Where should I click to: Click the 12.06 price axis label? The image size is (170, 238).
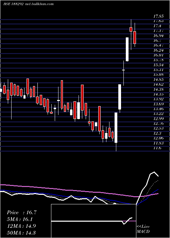(x=158, y=138)
